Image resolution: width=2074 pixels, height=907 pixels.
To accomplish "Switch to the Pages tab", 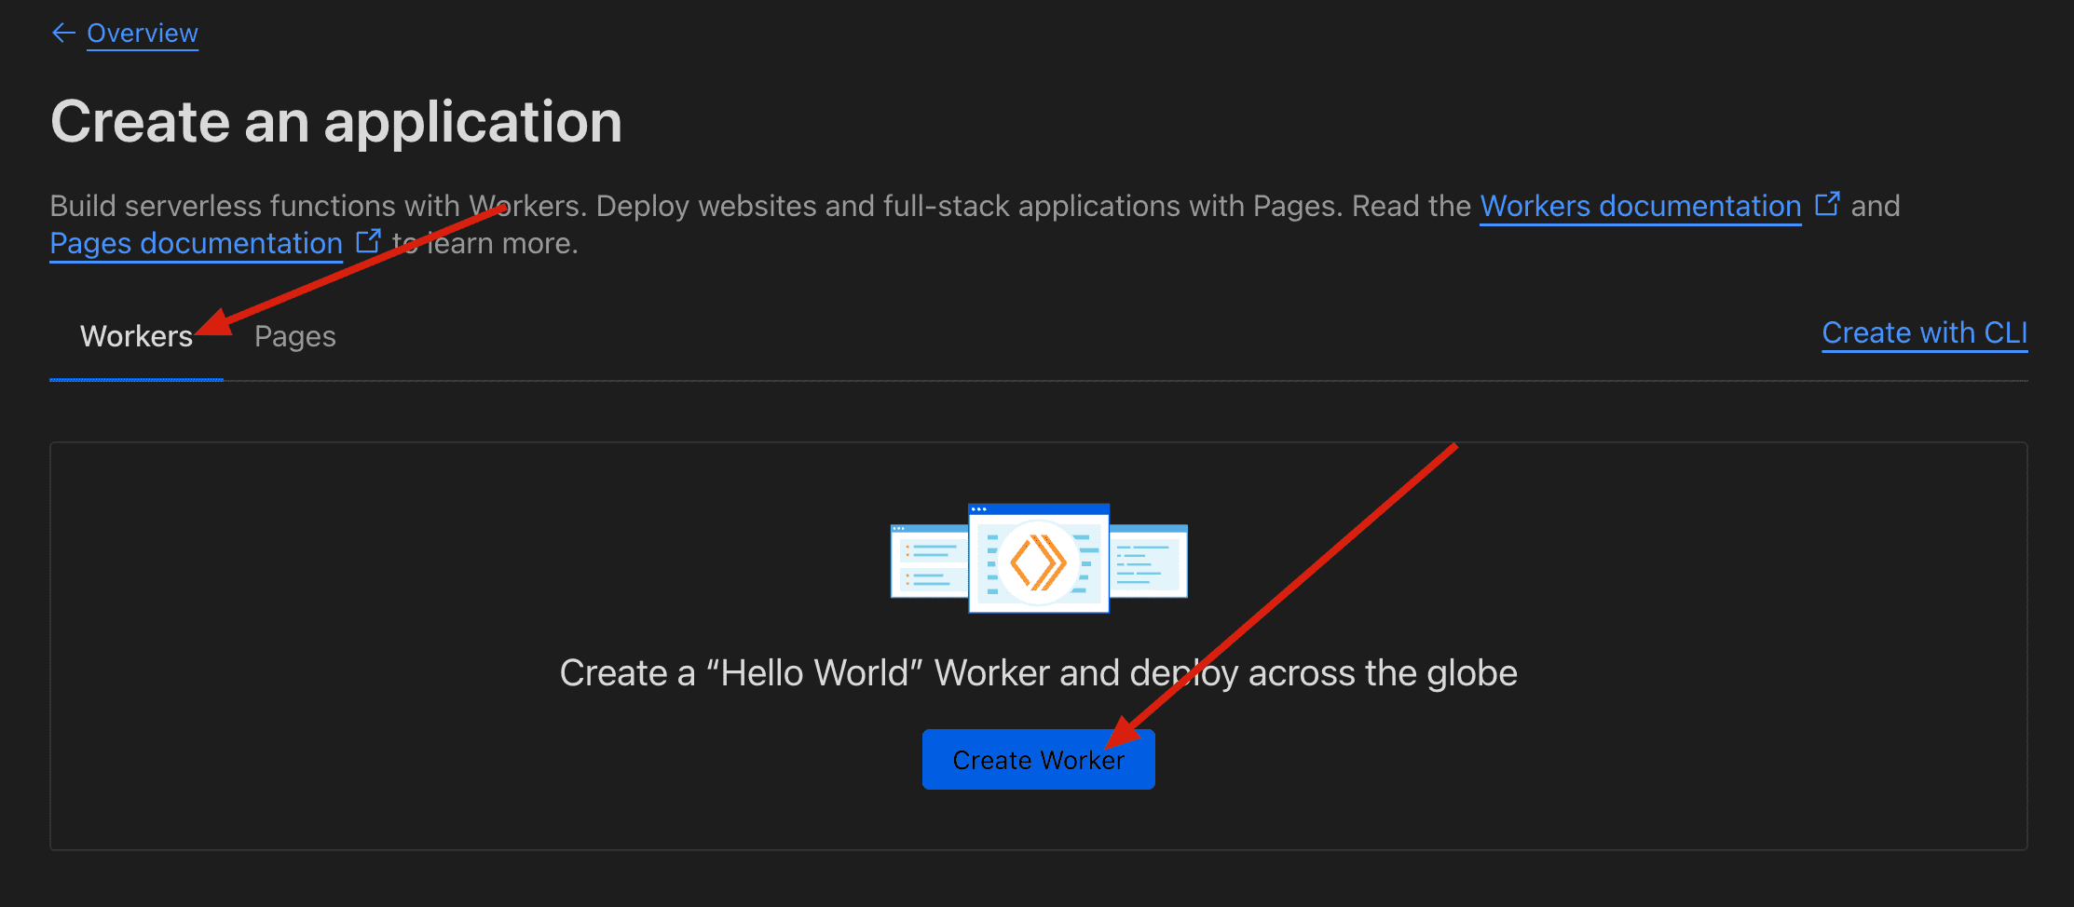I will point(294,336).
